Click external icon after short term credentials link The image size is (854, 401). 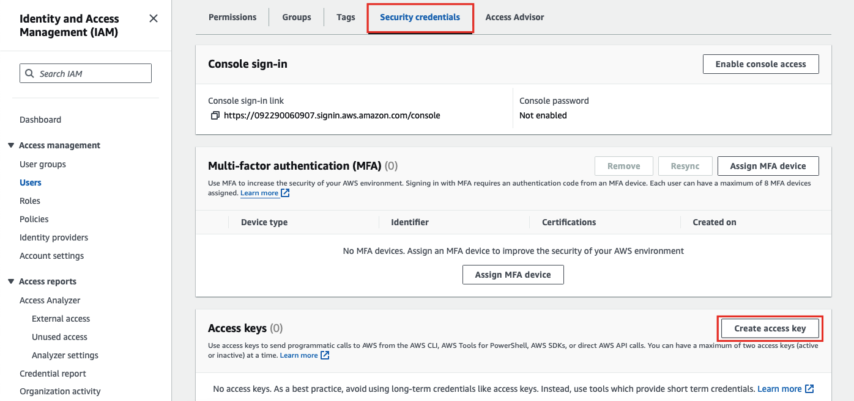tap(809, 389)
